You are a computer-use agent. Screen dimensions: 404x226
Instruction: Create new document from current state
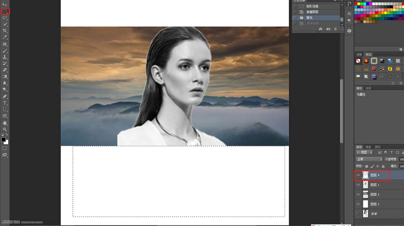click(x=320, y=29)
